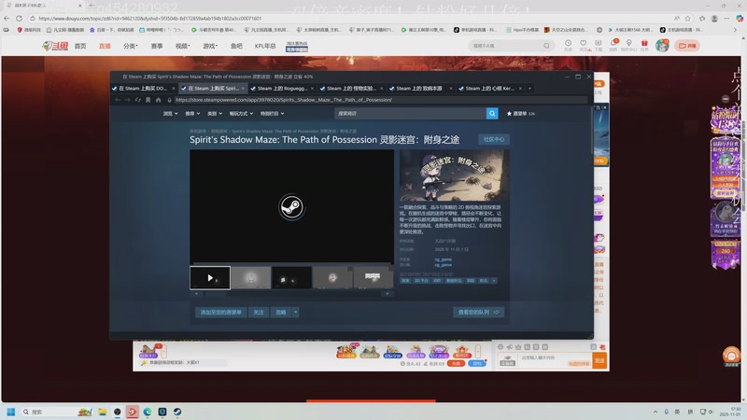
Task: Click the left arrow of thumbnail strip
Action: pos(196,294)
